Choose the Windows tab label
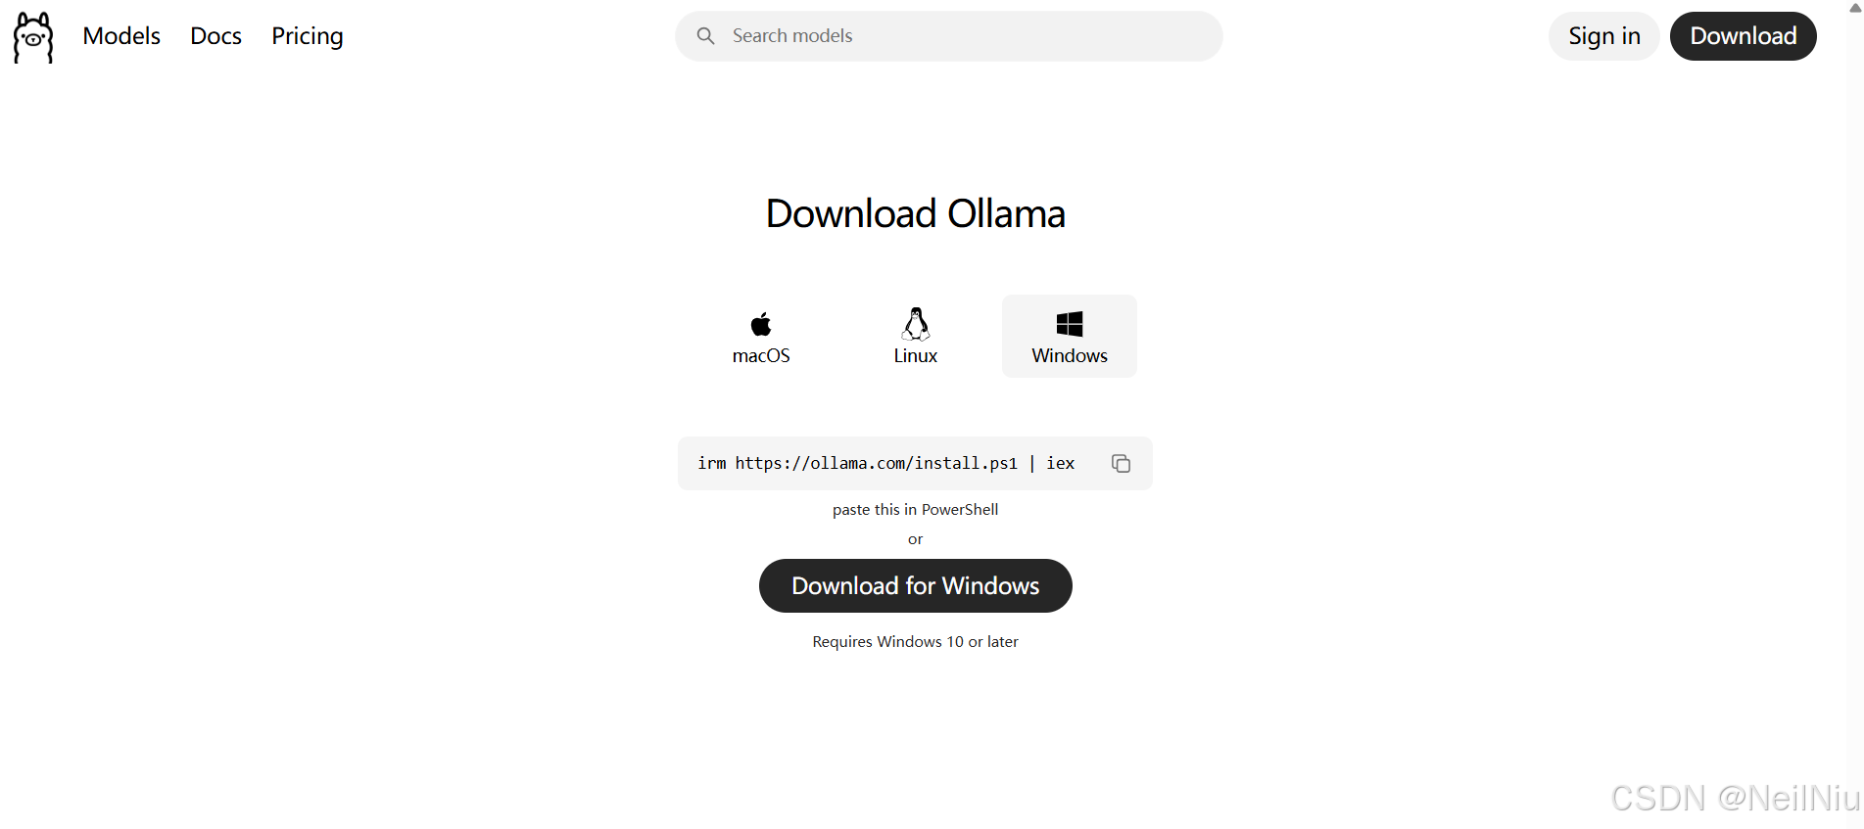Viewport: 1864px width, 829px height. (x=1070, y=355)
